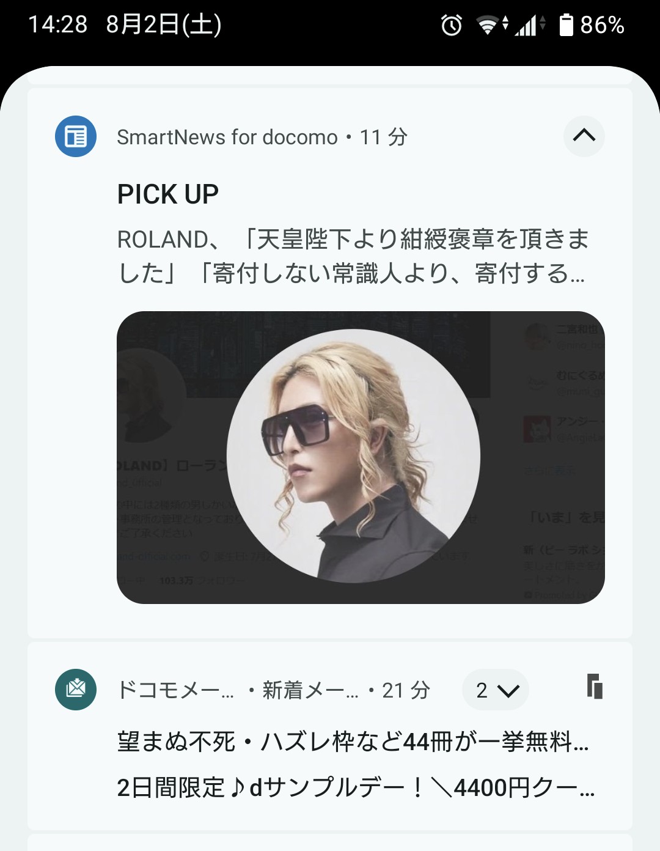Tap the SmartNews for docomo app icon
Image resolution: width=660 pixels, height=851 pixels.
(76, 136)
